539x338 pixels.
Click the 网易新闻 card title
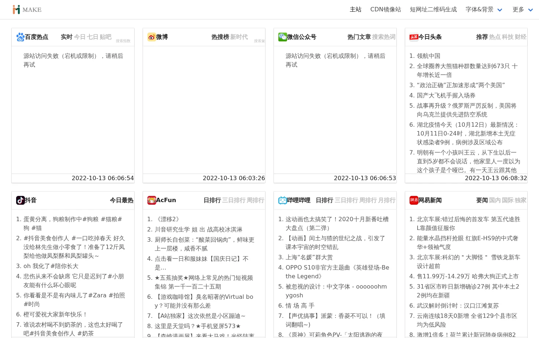tap(430, 200)
